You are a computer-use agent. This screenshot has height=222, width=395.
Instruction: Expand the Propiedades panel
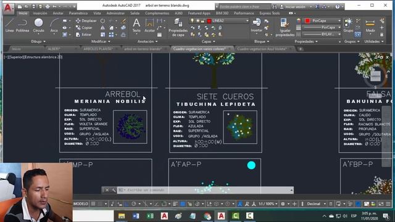tap(306, 41)
